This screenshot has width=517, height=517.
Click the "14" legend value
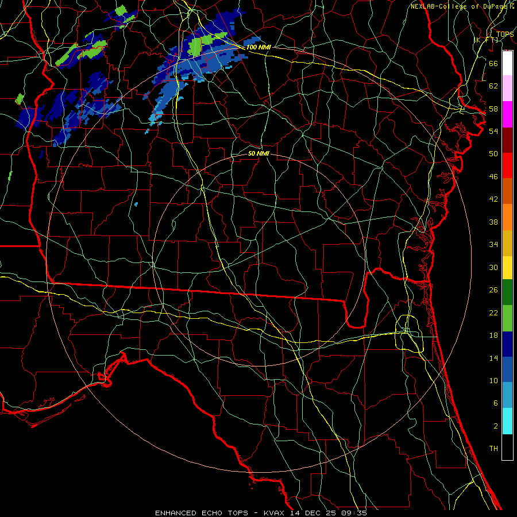(493, 358)
